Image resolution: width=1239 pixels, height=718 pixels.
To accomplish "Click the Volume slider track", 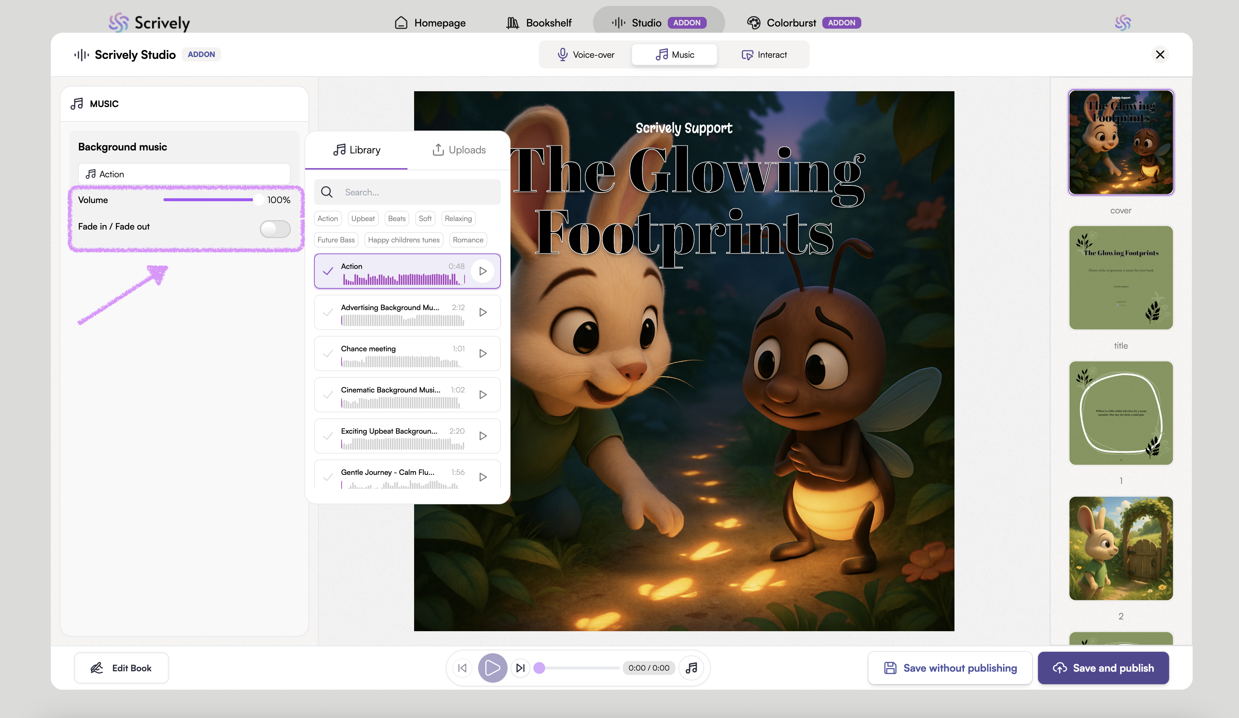I will (x=208, y=199).
